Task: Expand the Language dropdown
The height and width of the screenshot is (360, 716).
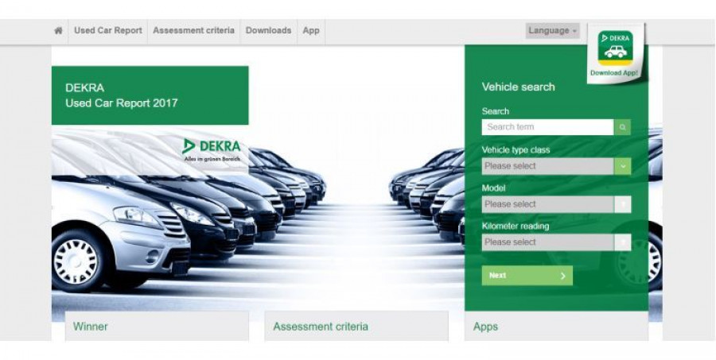Action: (553, 30)
